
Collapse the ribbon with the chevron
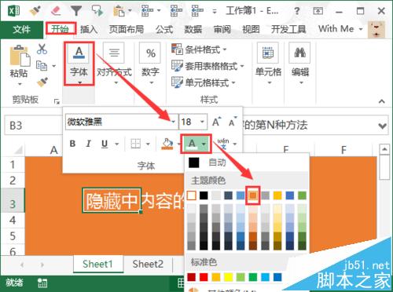382,101
